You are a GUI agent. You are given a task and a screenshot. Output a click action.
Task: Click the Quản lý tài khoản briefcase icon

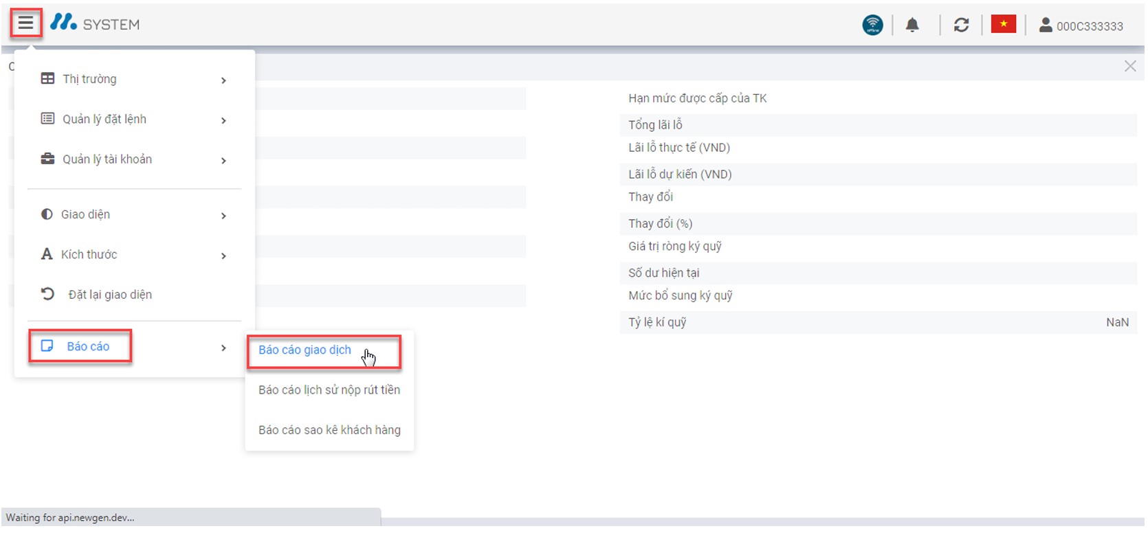(x=47, y=159)
